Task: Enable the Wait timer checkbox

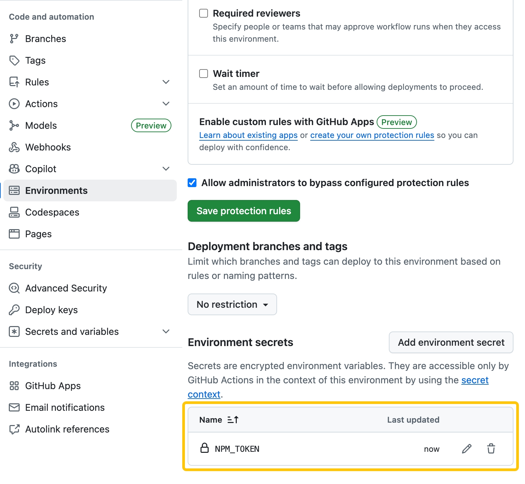Action: [x=203, y=73]
